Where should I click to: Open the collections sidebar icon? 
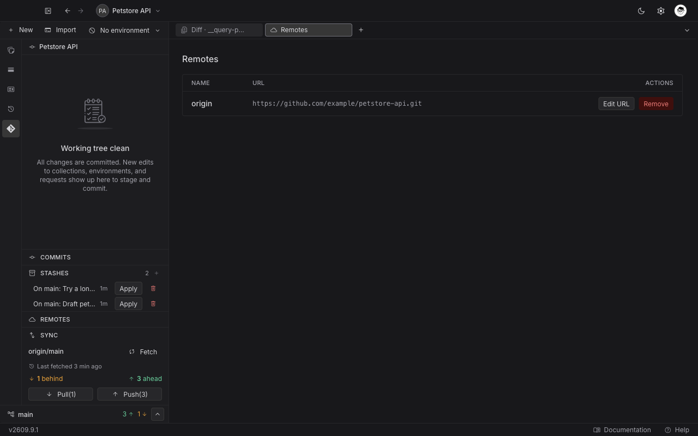tap(11, 50)
